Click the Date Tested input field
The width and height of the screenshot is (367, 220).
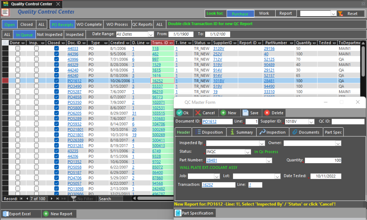tap(326, 176)
